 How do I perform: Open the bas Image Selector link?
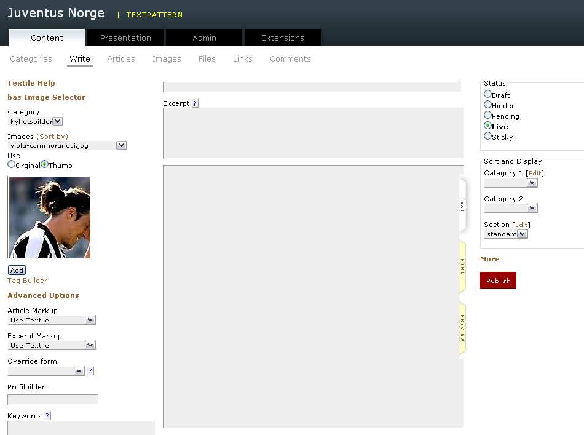click(47, 97)
